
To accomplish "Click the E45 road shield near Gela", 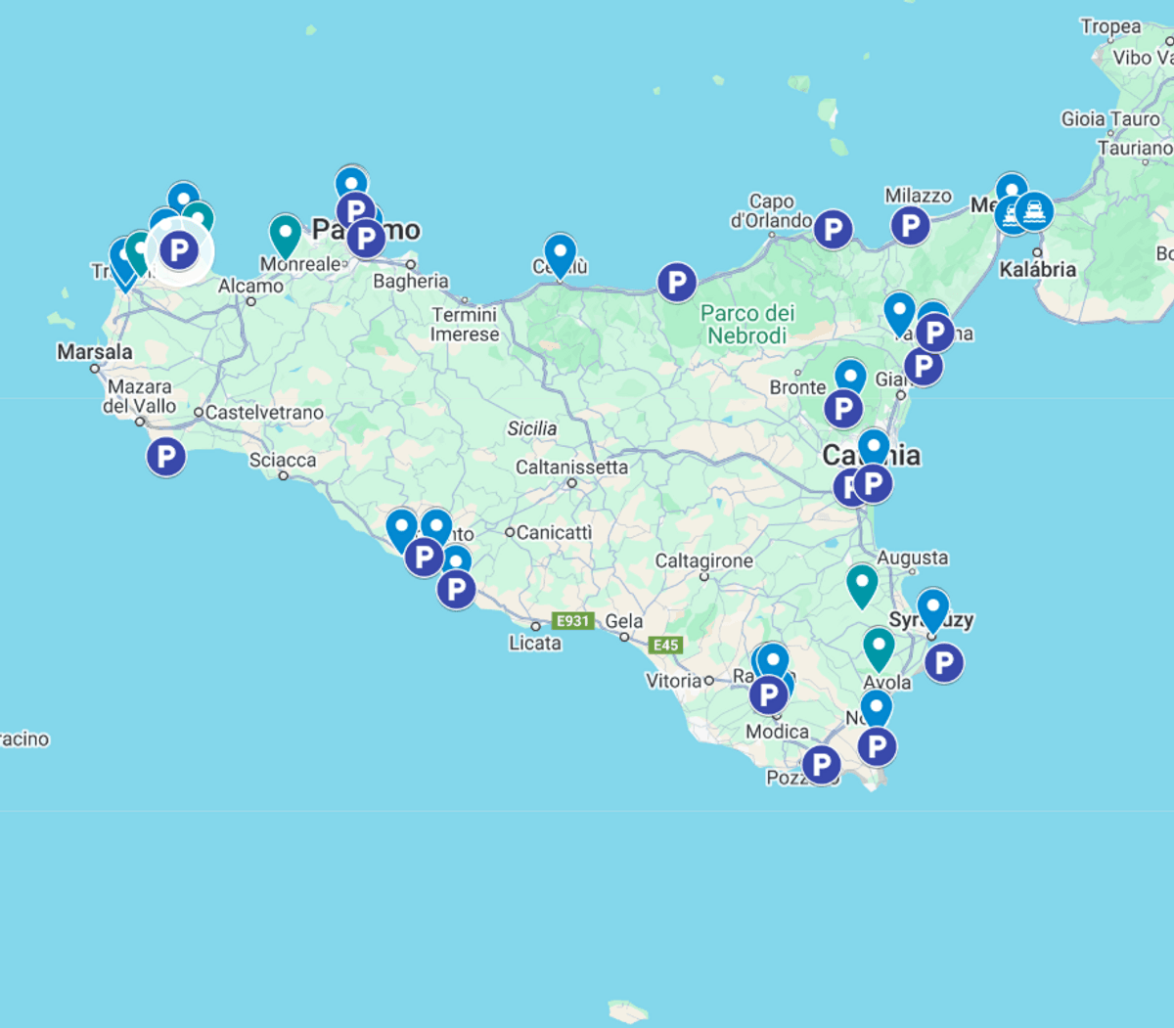I will [x=665, y=645].
